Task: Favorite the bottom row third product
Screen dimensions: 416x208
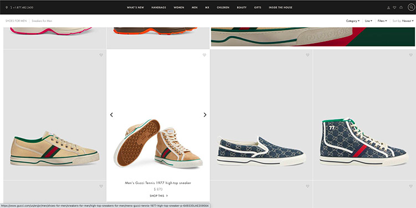Action: click(307, 186)
